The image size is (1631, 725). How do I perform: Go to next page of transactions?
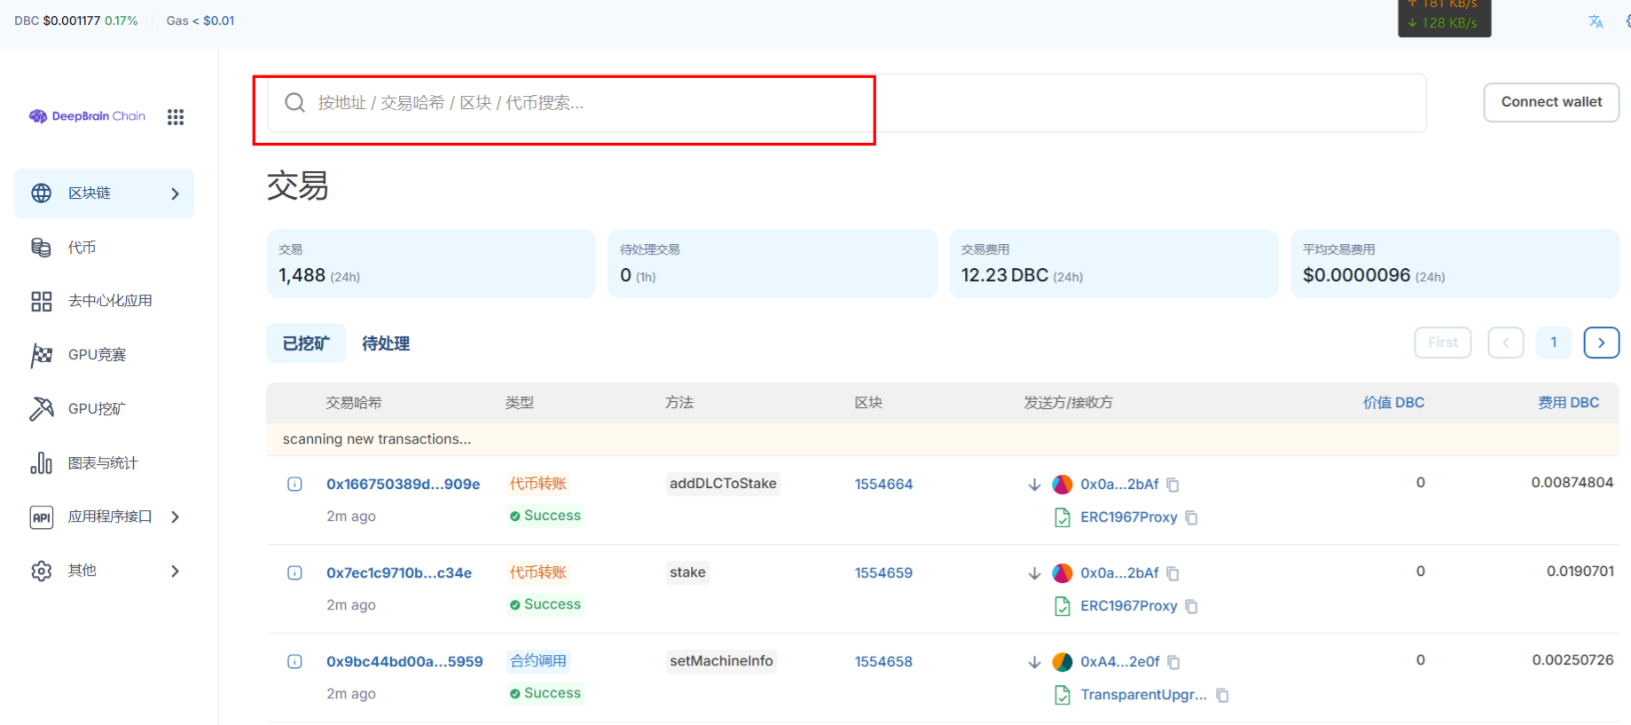1601,343
